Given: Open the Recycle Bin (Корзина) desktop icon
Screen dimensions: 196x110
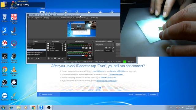Looking at the screenshot, I should point(5,18).
